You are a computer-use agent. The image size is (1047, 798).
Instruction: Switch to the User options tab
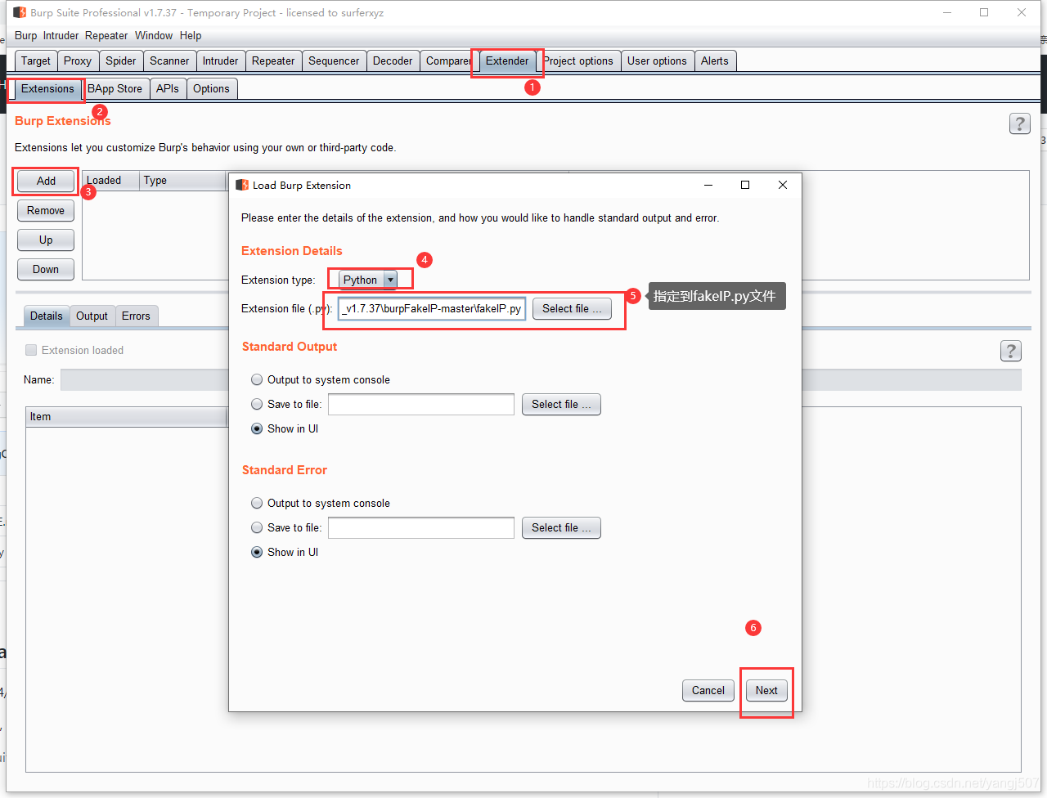point(657,61)
